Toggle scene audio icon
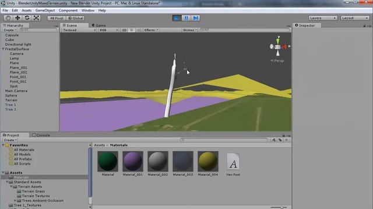This screenshot has height=209, width=373. click(x=139, y=30)
